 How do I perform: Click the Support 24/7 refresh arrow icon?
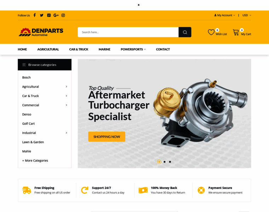(85, 190)
